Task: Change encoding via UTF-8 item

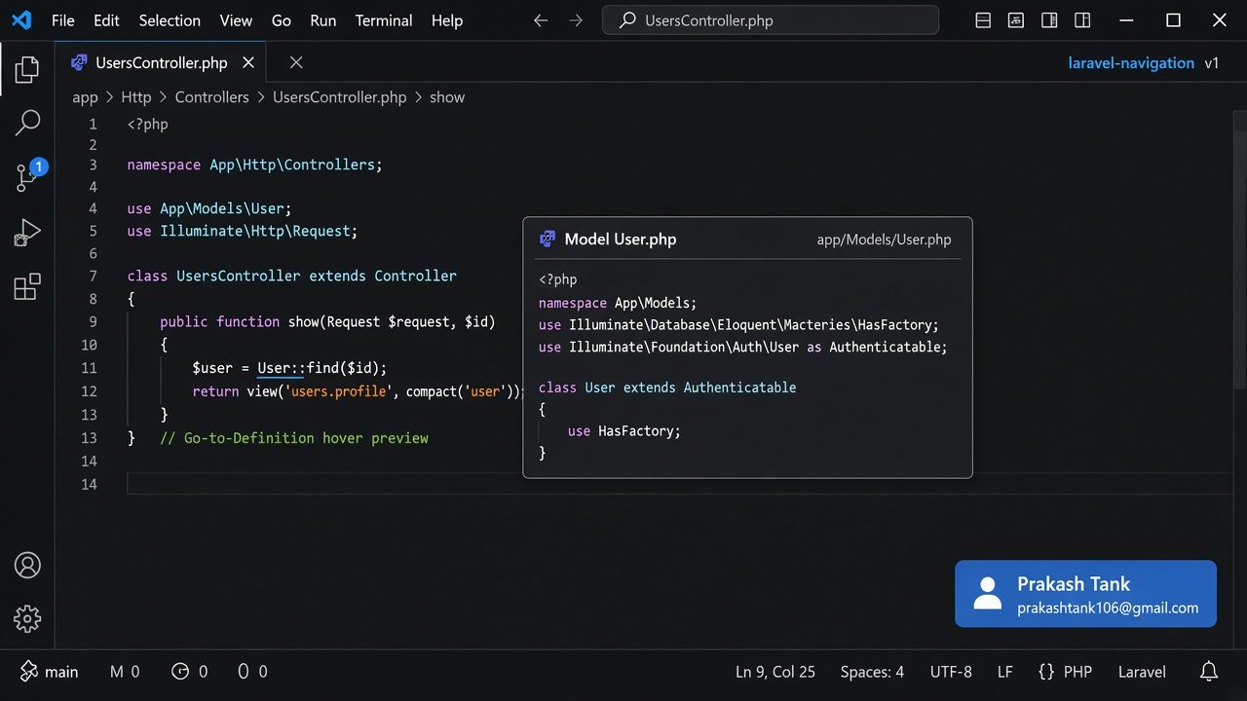Action: click(x=951, y=672)
